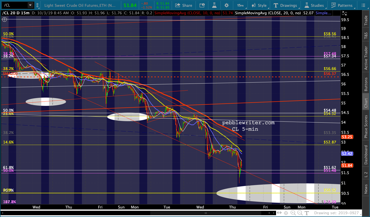Switch to the Trade sidebar tab
This screenshot has width=370, height=217.
tap(366, 21)
